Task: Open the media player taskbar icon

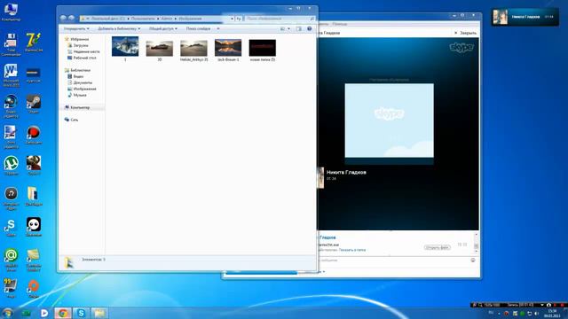Action: click(x=44, y=313)
